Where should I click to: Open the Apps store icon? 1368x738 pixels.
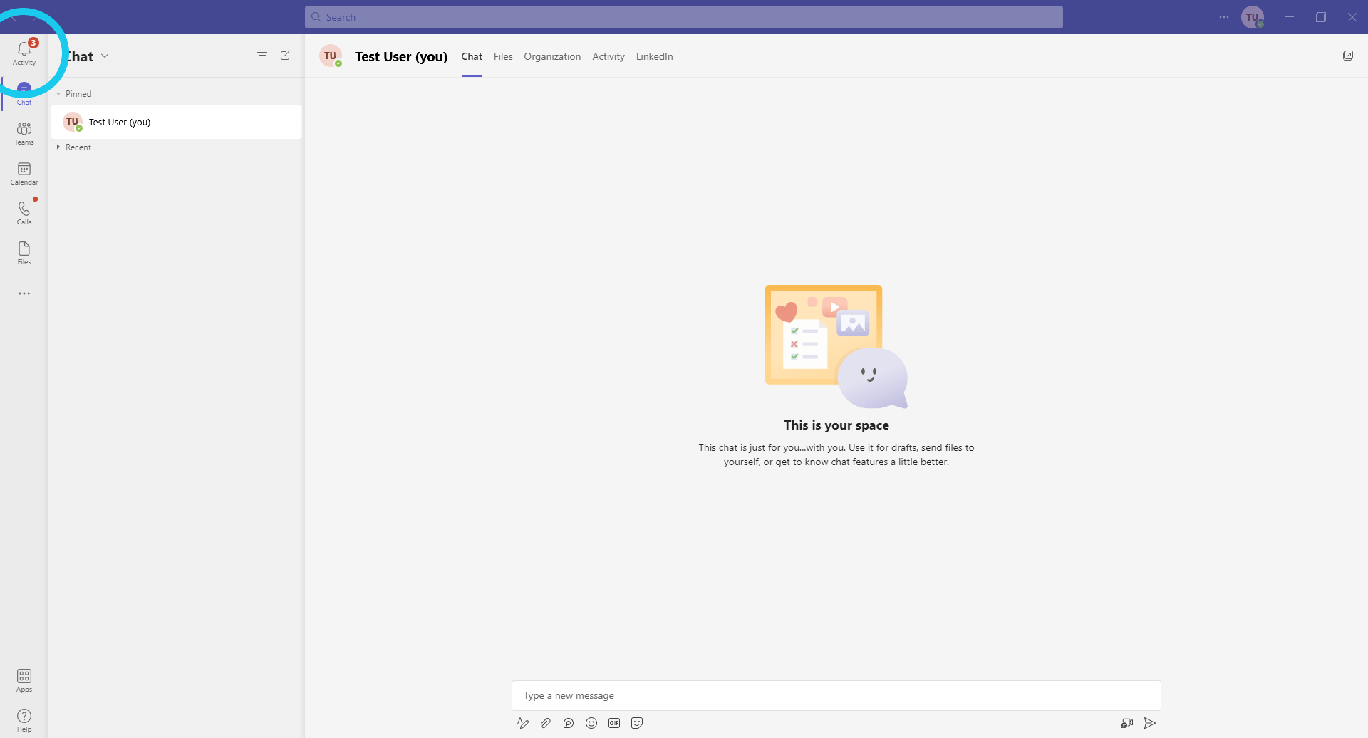click(24, 680)
